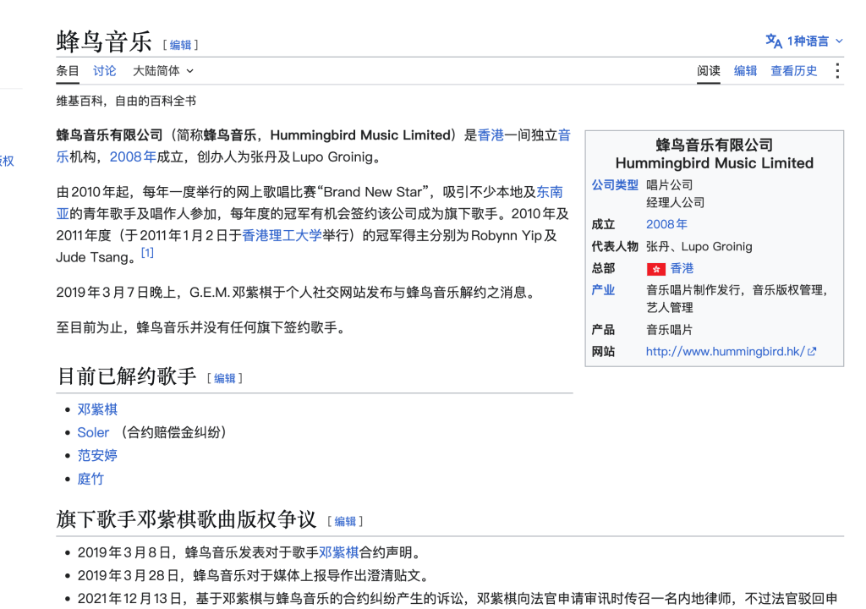Click Hummingbird Music Limited in the infobox title
Screen dimensions: 866x609
[x=714, y=163]
